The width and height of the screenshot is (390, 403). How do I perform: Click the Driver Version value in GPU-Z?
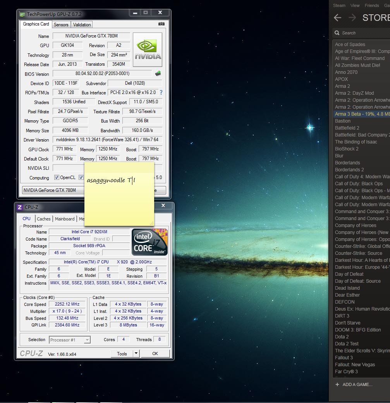coord(107,140)
